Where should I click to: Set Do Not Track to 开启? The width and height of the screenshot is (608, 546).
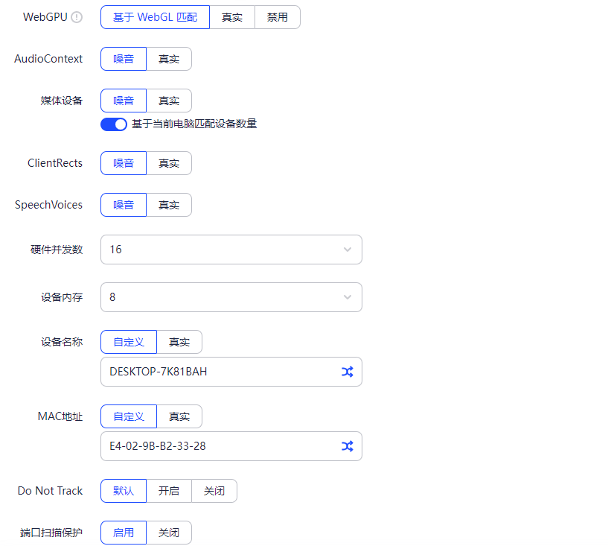coord(169,491)
